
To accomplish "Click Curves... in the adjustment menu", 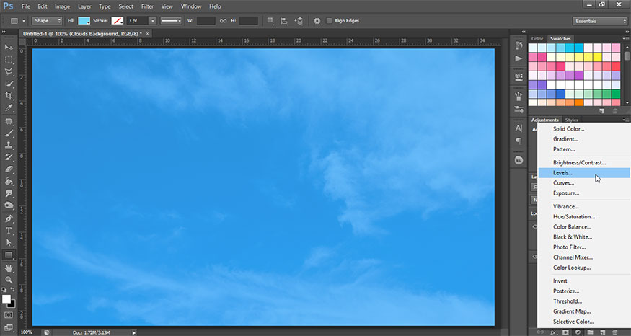I will click(563, 183).
